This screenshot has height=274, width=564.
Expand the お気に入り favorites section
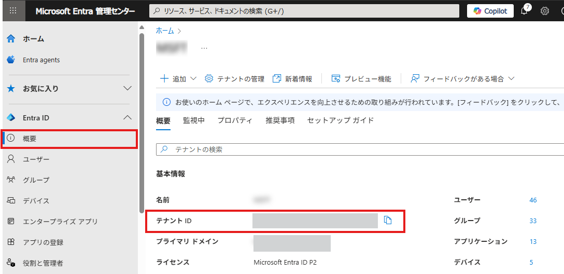[x=128, y=88]
